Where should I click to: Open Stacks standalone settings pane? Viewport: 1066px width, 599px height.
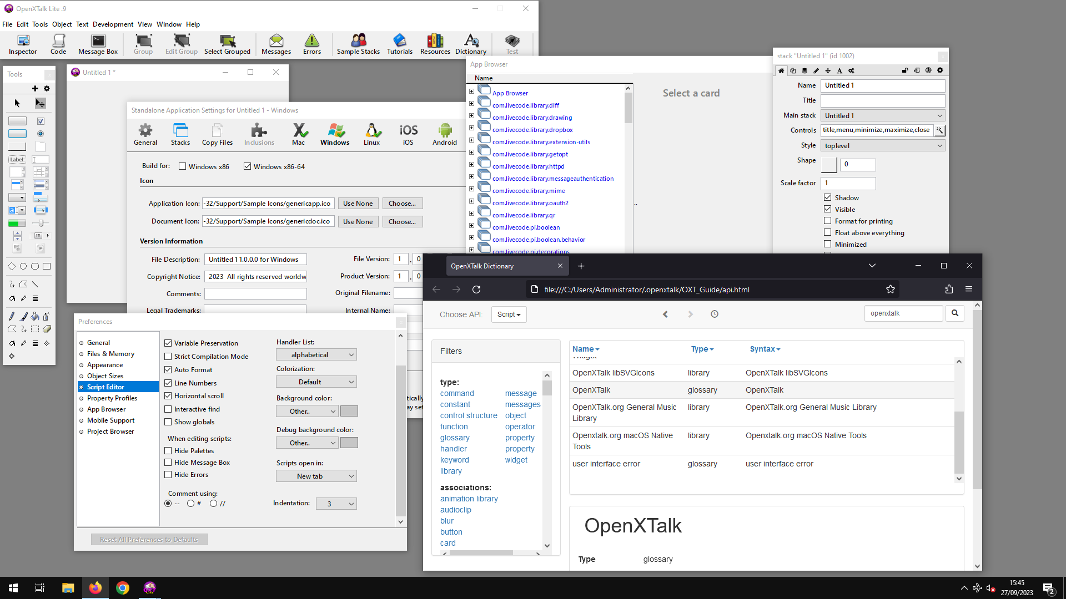click(x=180, y=134)
